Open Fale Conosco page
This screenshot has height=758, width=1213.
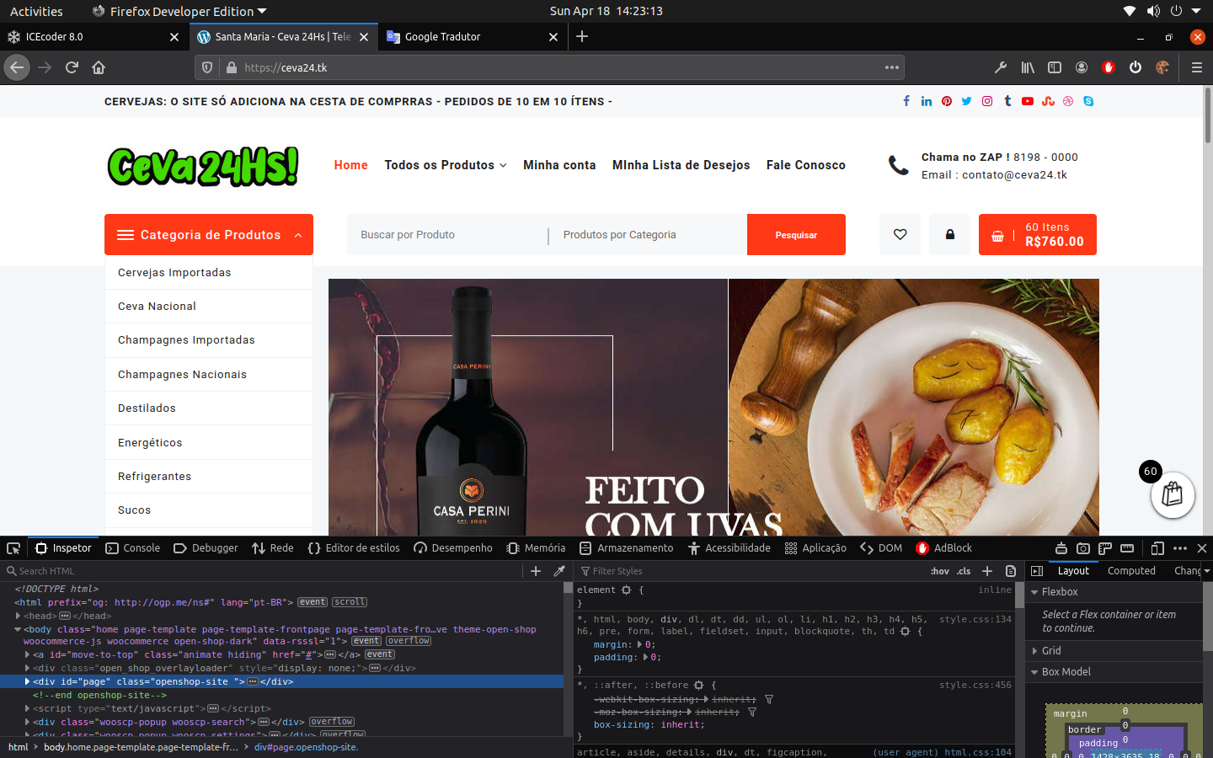806,165
